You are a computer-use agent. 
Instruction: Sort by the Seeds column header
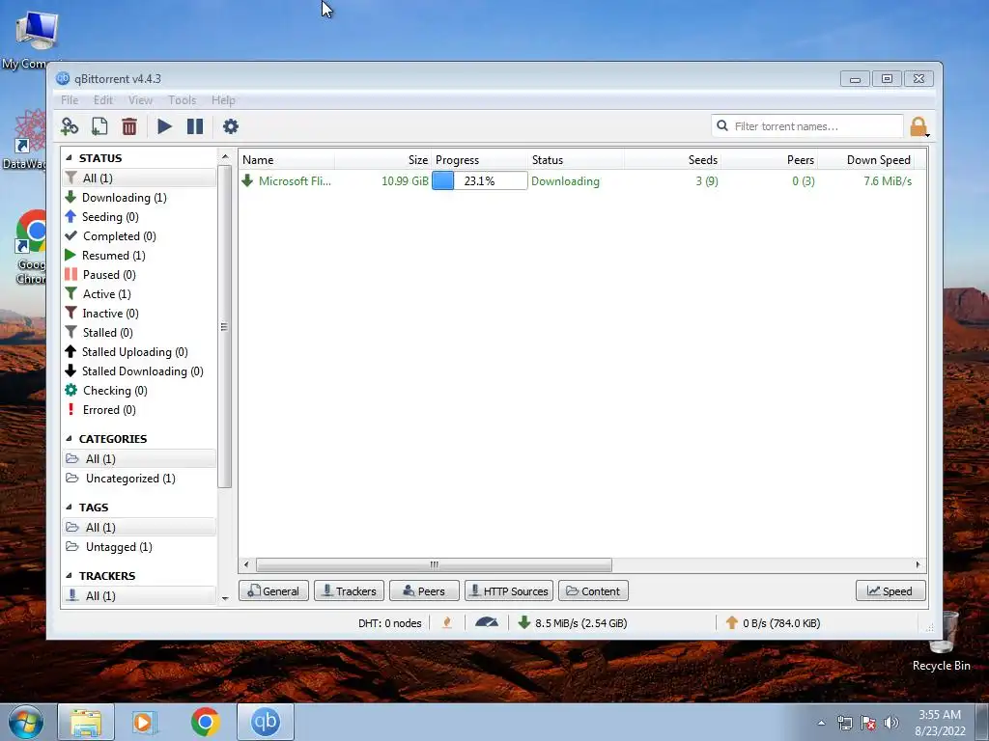click(x=672, y=160)
